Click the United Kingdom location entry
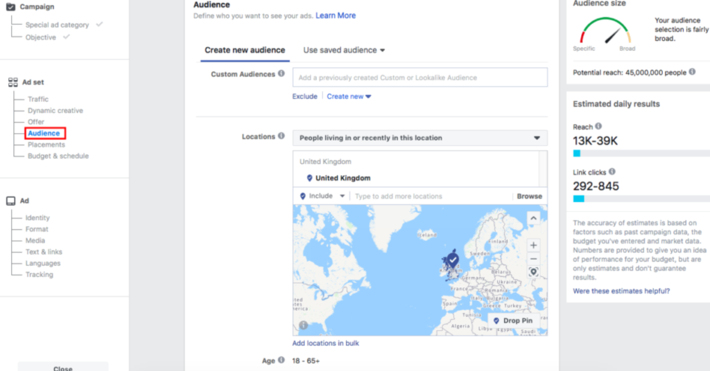The height and width of the screenshot is (371, 710). point(343,178)
